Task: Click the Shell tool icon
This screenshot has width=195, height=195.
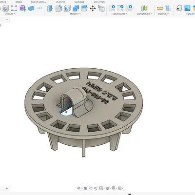Action: click(67, 8)
